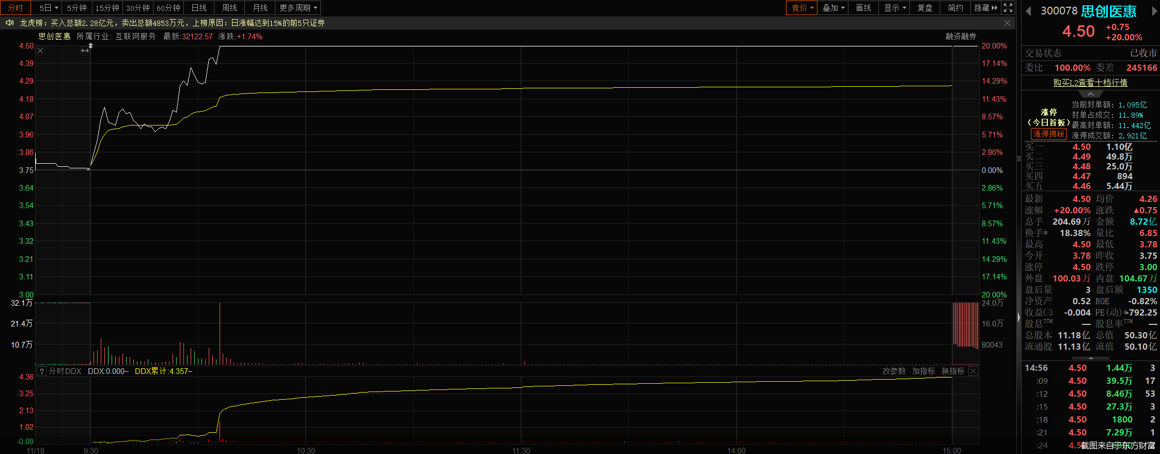This screenshot has width=1160, height=454.
Task: Click the X icon at chart's top-left corner
Action: coord(40,51)
